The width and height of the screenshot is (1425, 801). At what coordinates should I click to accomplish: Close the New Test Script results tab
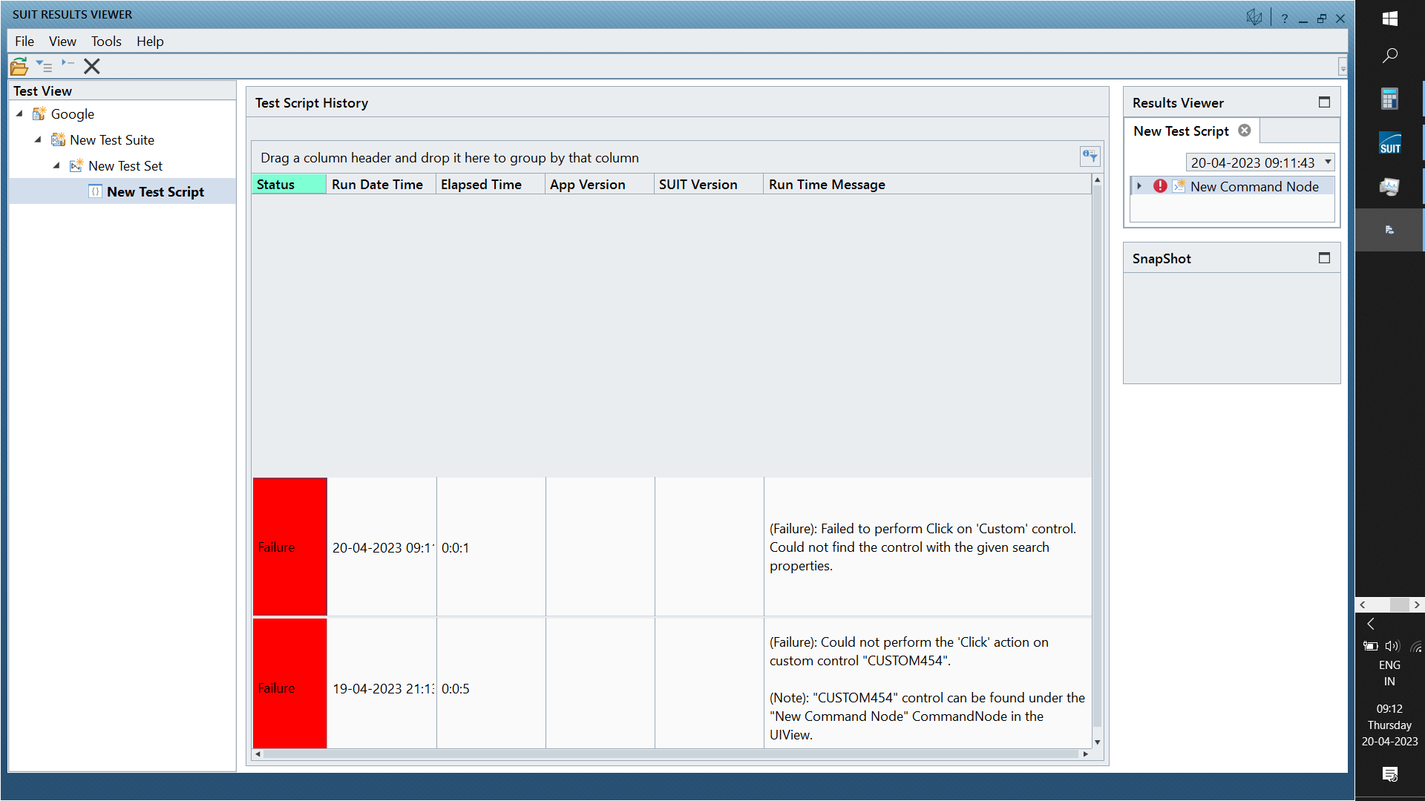pyautogui.click(x=1245, y=131)
